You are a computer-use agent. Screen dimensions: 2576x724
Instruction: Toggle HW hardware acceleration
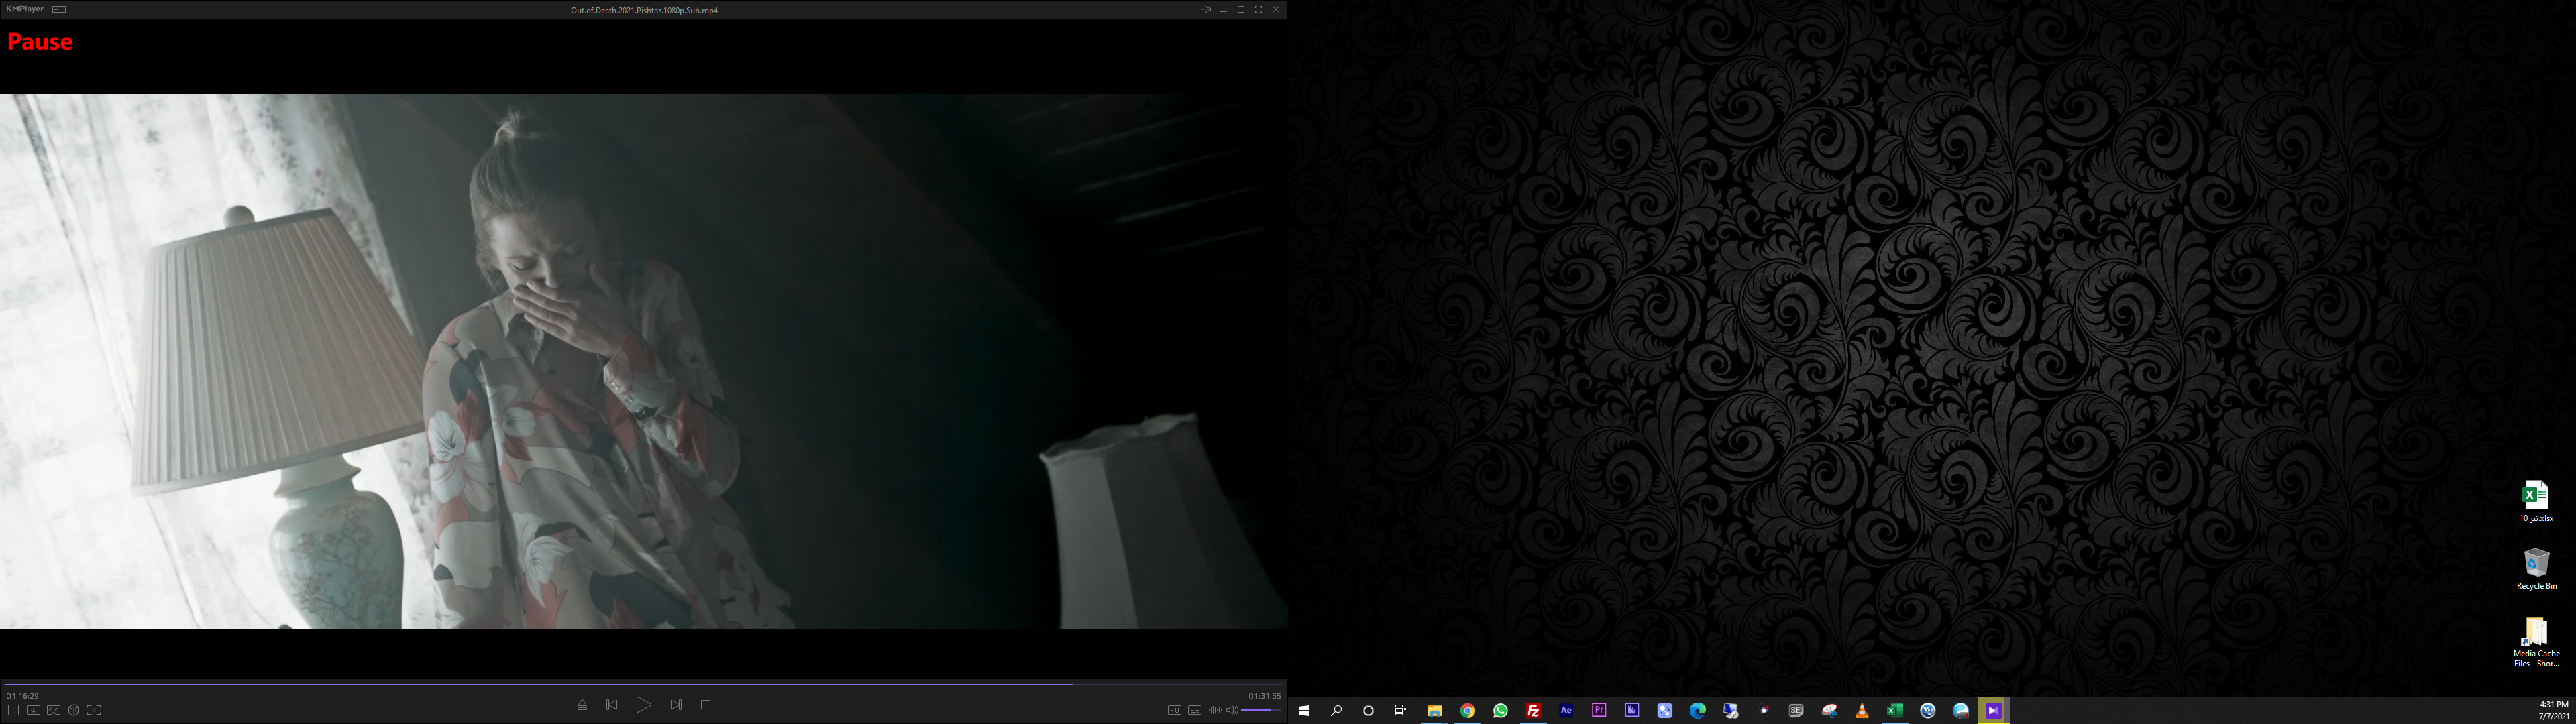tap(1174, 710)
